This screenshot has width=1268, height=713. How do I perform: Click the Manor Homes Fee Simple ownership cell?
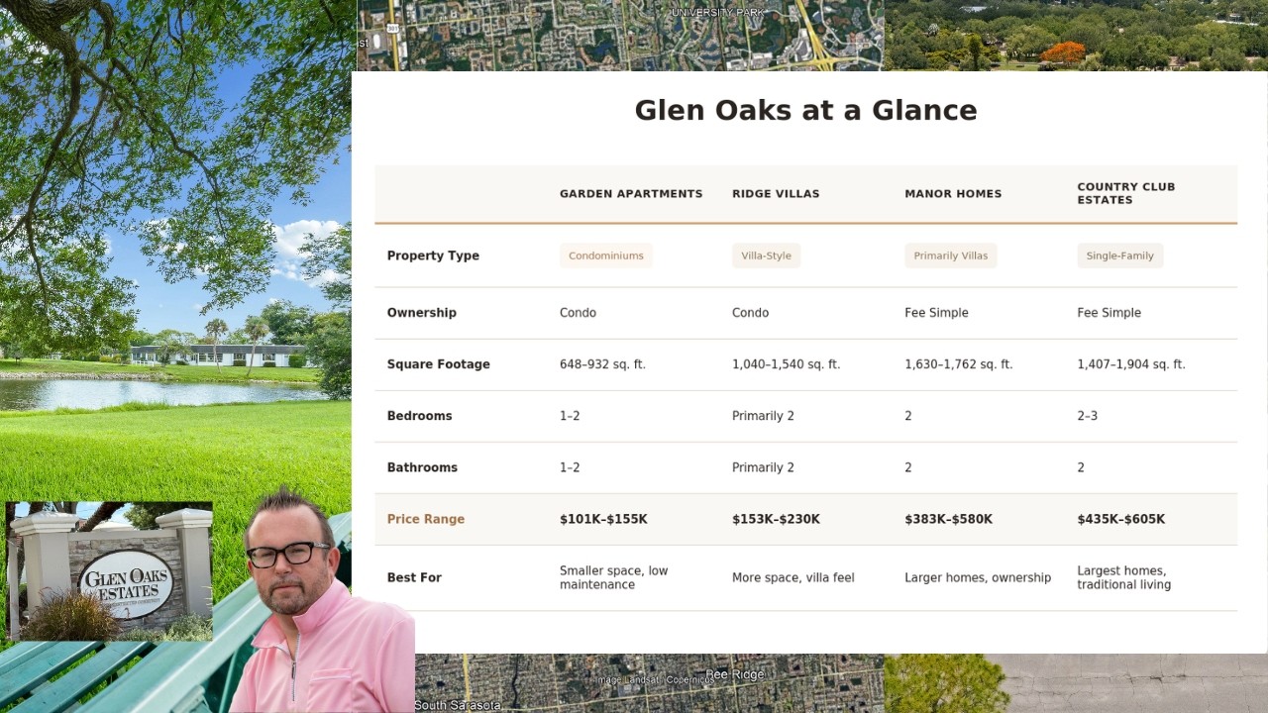(x=936, y=313)
